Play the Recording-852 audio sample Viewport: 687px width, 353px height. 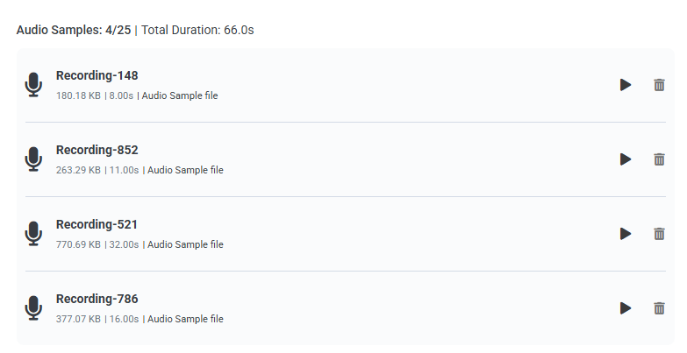(x=626, y=159)
